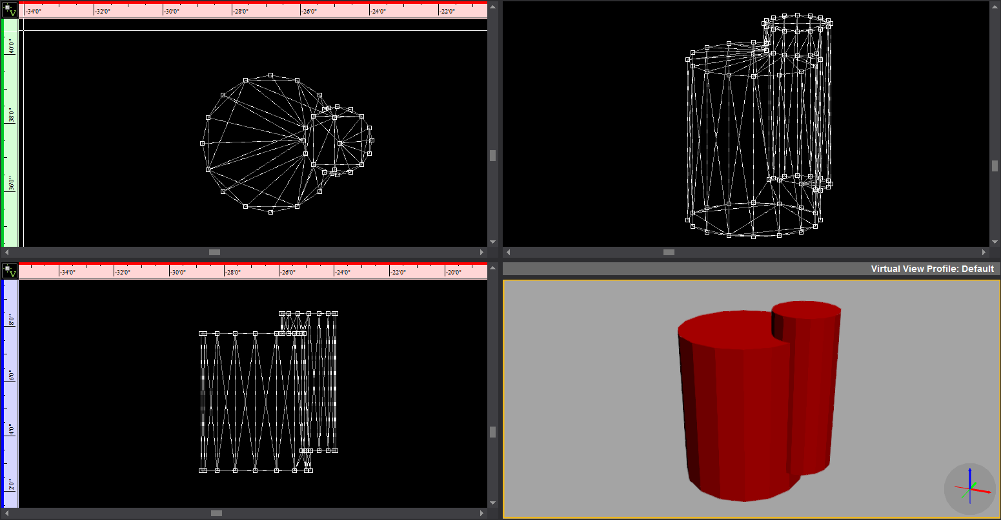Click the blue V viewport icon in front view
The image size is (1001, 520).
(12, 274)
